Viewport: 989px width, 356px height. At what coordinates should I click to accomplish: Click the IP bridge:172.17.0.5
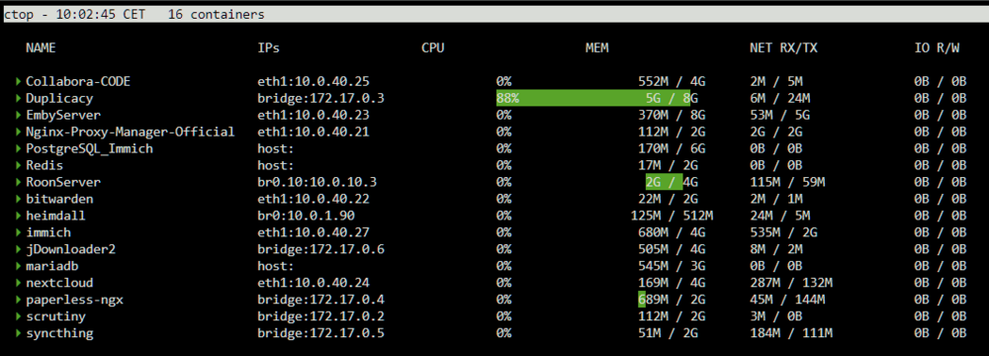[321, 333]
